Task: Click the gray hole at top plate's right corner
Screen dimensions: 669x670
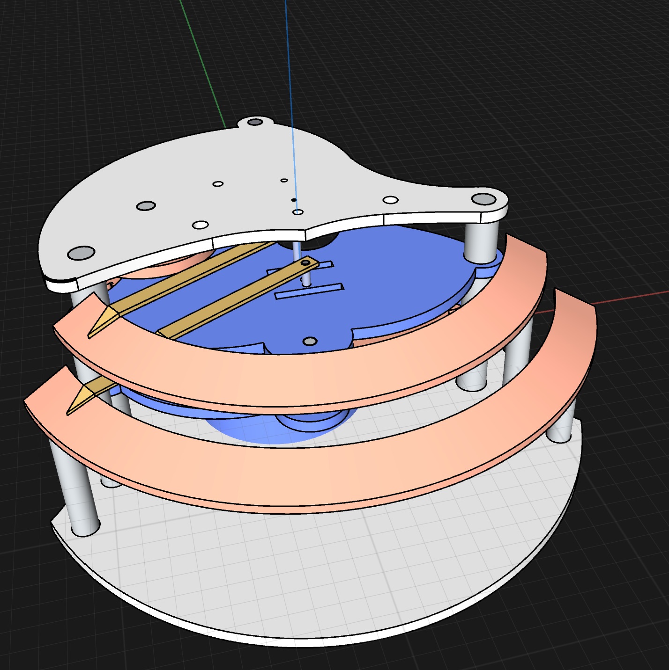Action: click(x=483, y=199)
